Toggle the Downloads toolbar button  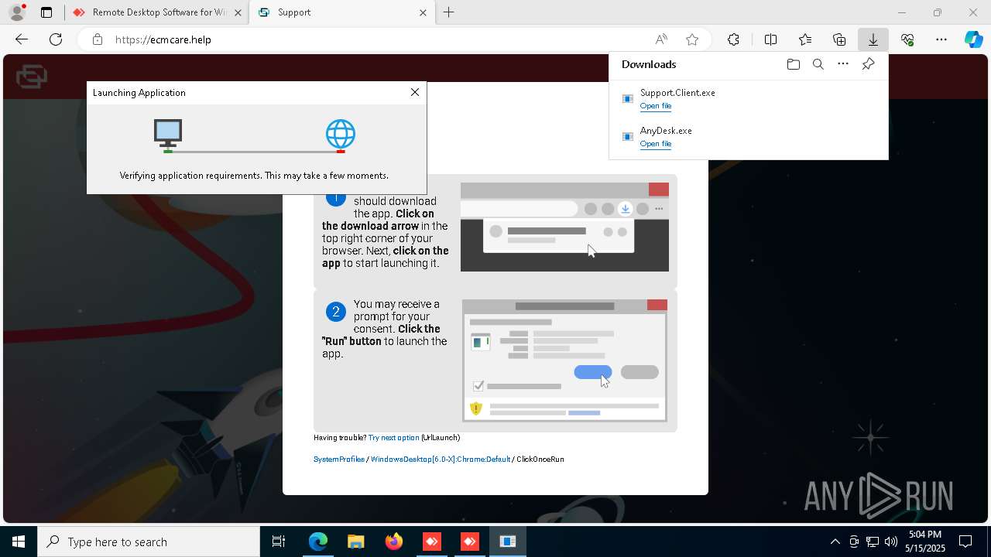click(873, 39)
